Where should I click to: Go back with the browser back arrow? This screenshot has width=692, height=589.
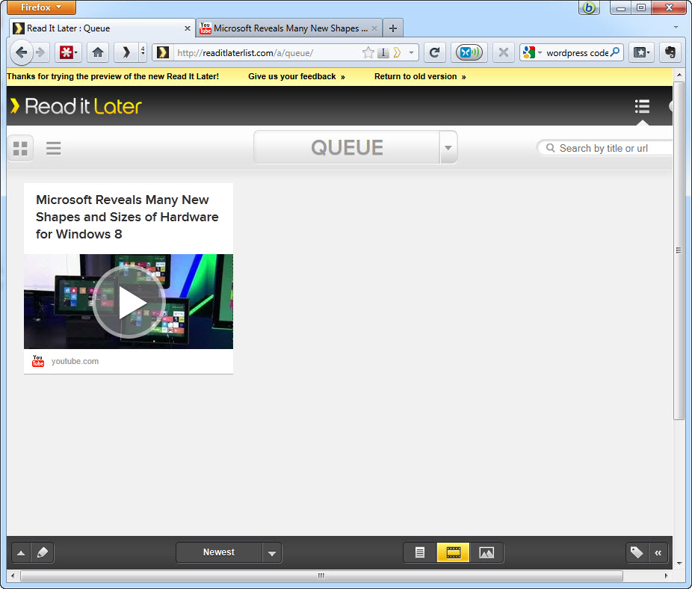(21, 52)
